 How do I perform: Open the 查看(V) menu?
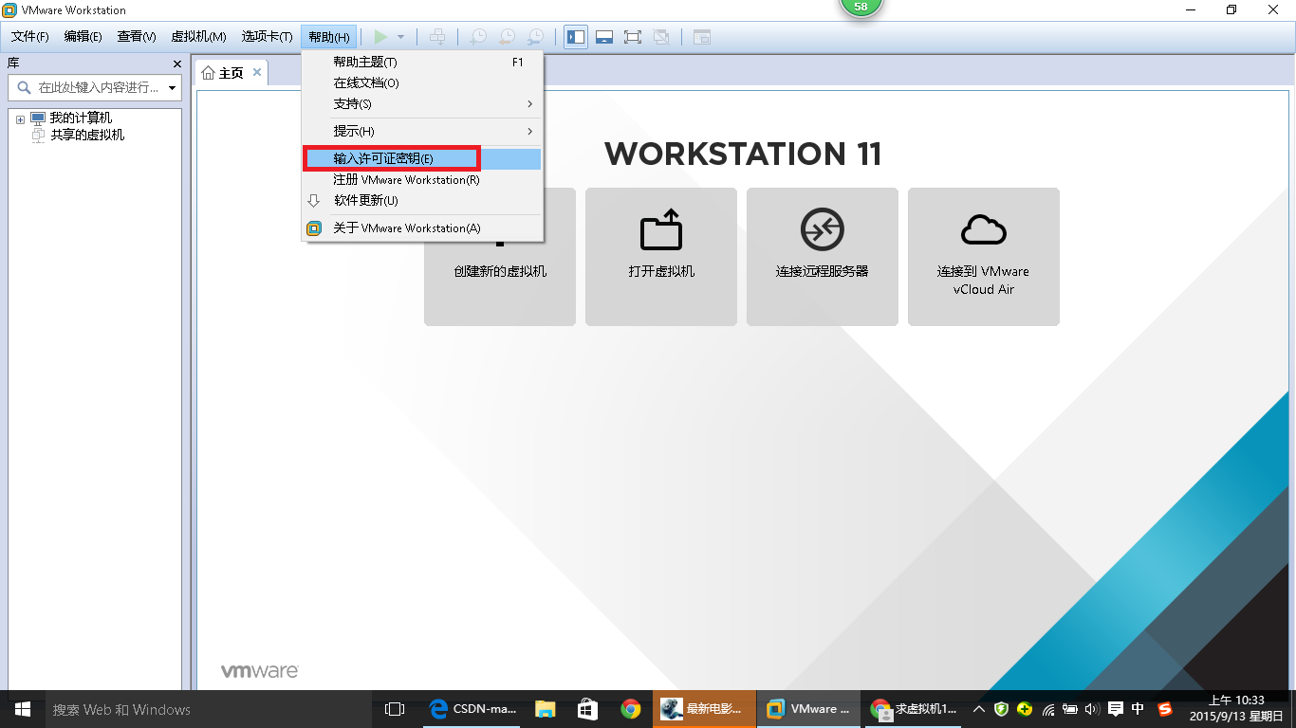tap(136, 37)
